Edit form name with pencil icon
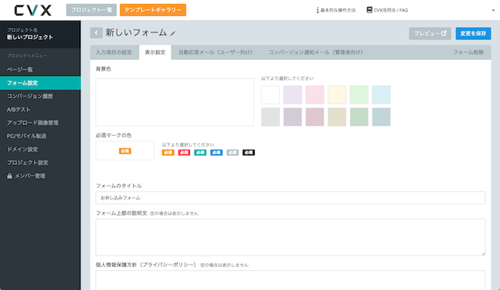 (172, 34)
